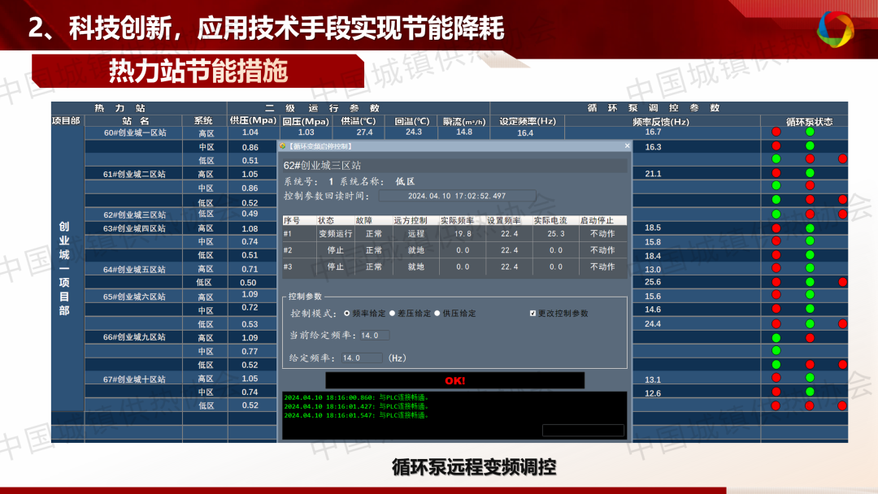Click the green pump light in the 16.7 Hz row
Image resolution: width=878 pixels, height=494 pixels.
click(x=810, y=132)
